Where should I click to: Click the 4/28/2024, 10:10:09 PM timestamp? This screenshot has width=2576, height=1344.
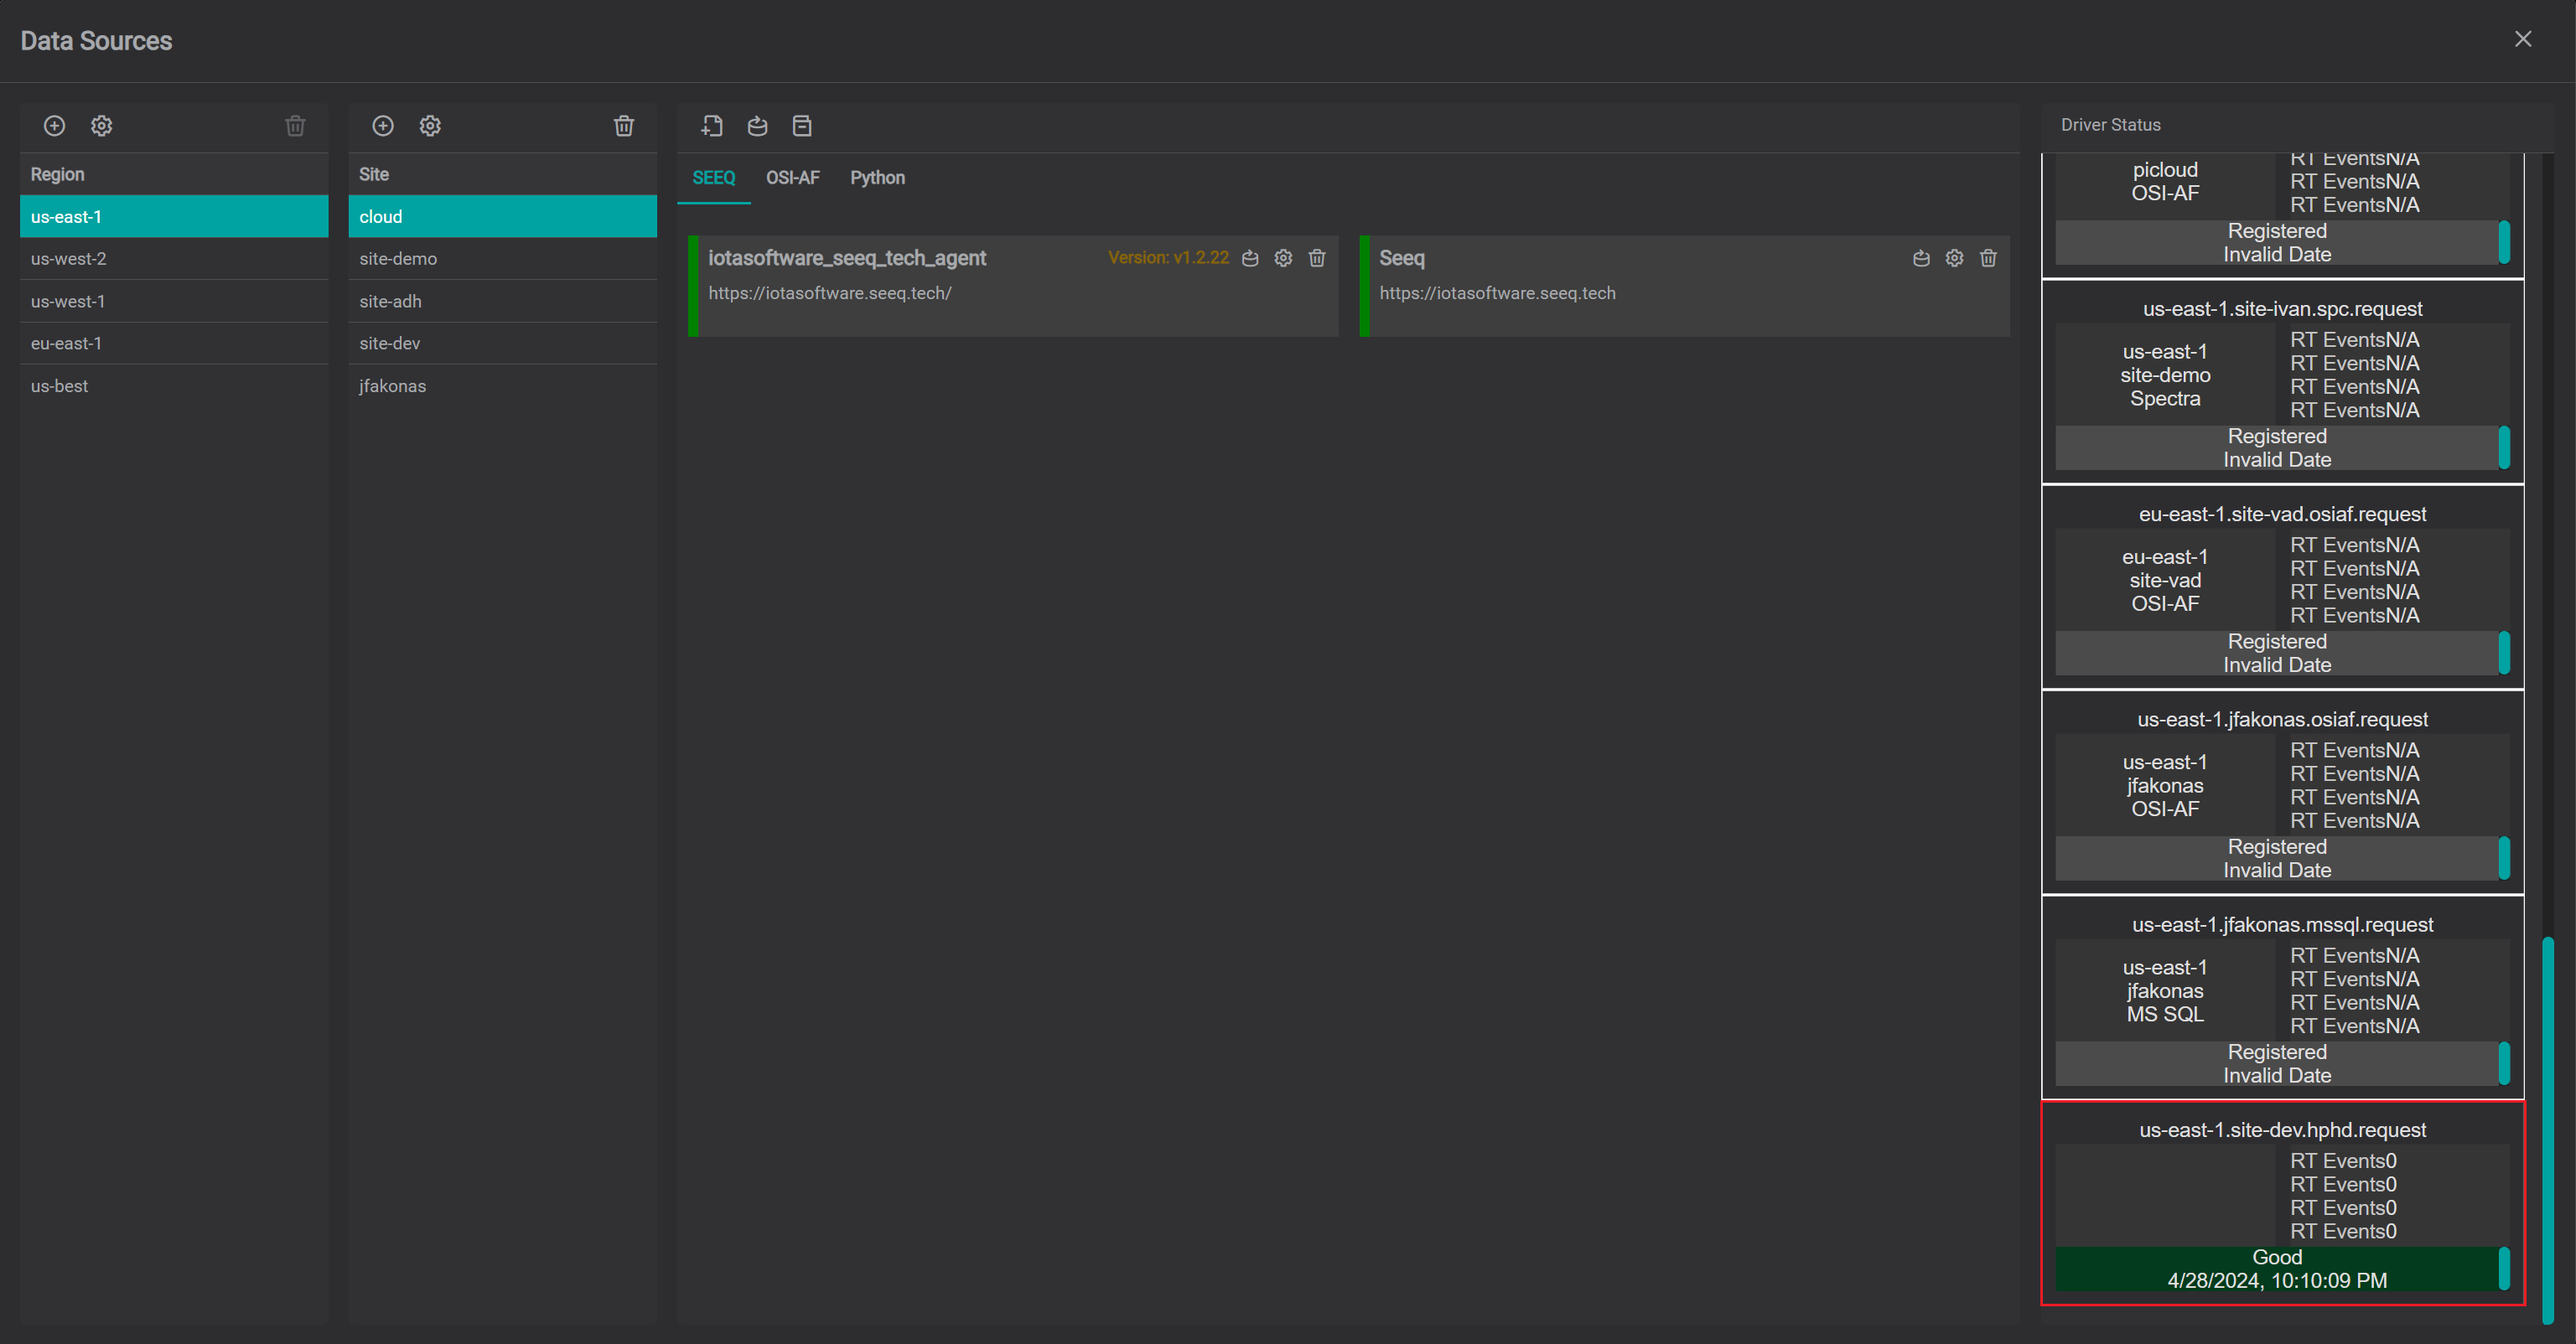[x=2277, y=1281]
